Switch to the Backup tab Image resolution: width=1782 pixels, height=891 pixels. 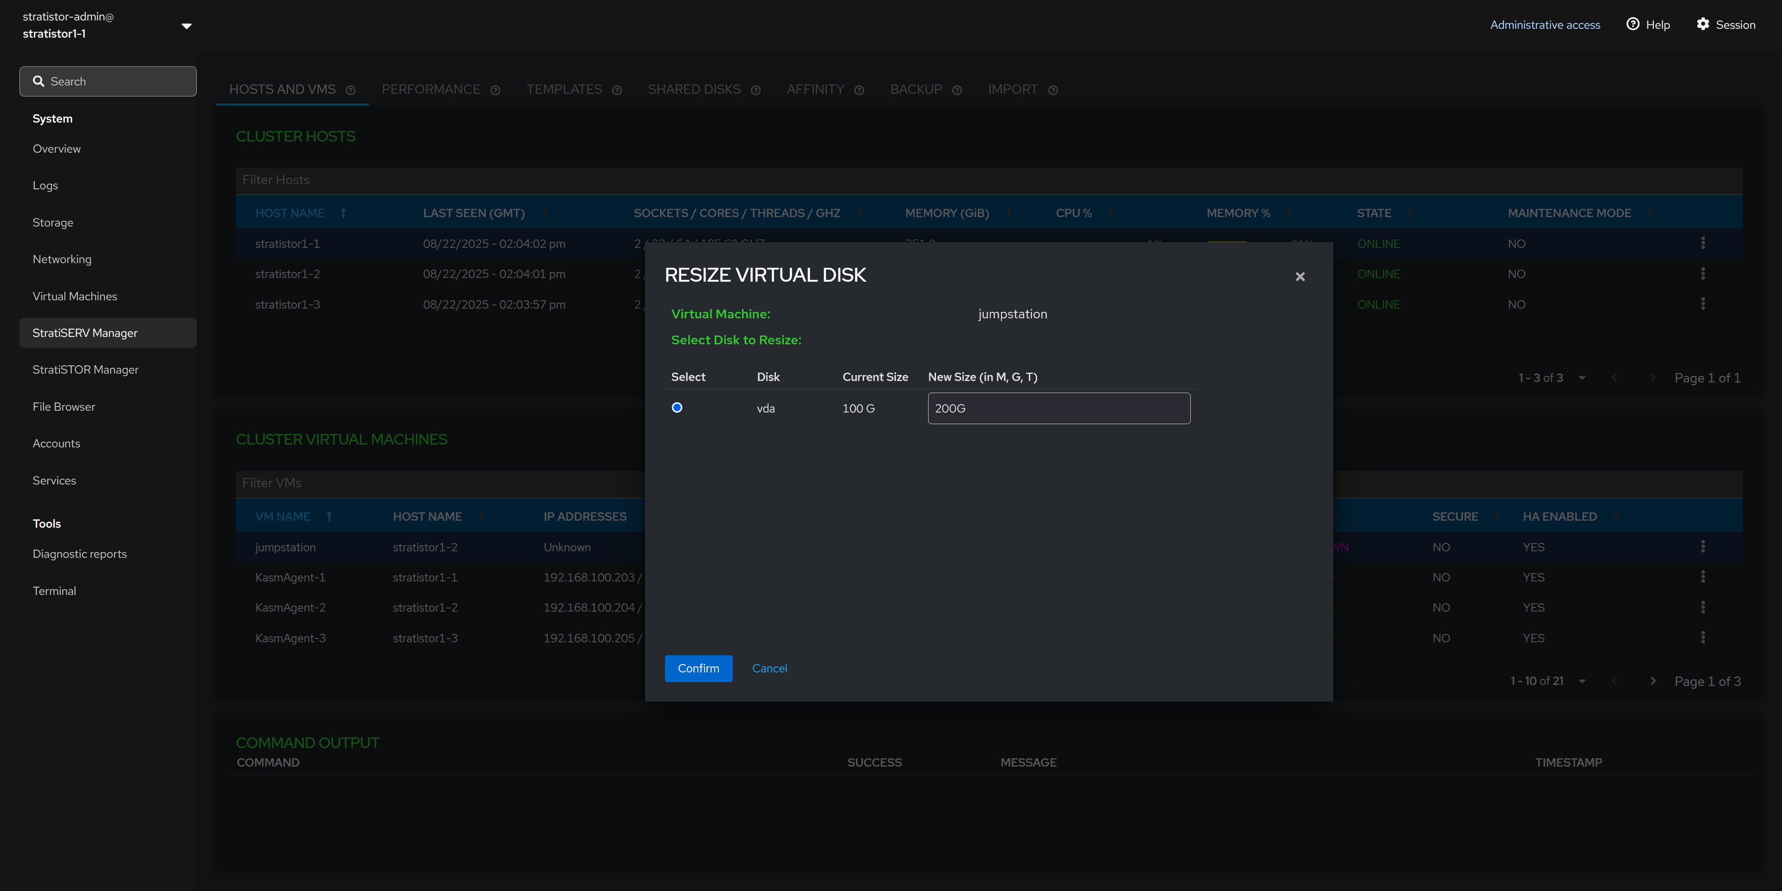[x=916, y=90]
